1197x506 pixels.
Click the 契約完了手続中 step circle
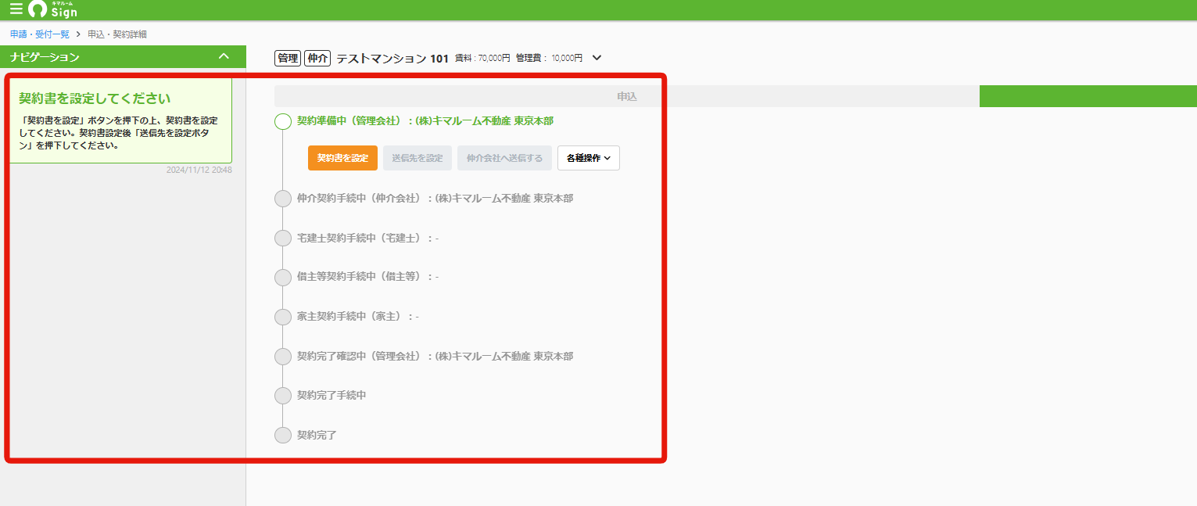(x=283, y=396)
